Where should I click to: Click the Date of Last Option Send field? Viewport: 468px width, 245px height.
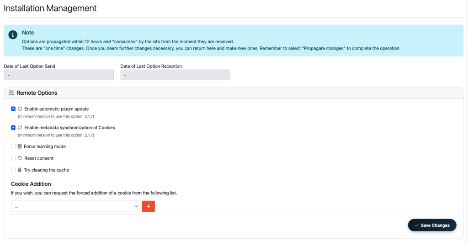tap(58, 75)
